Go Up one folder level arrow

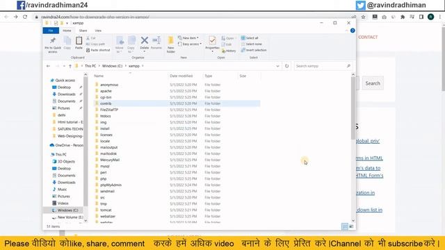click(x=70, y=66)
